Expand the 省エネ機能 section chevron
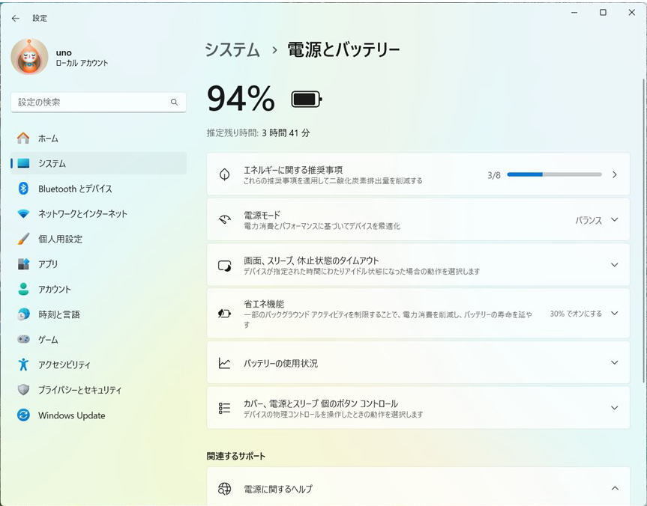 pyautogui.click(x=615, y=314)
